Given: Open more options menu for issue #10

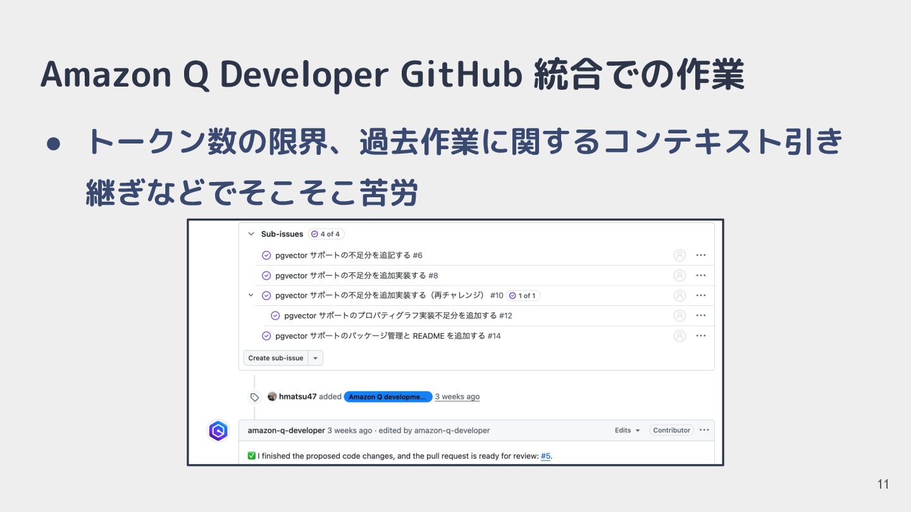Looking at the screenshot, I should tap(701, 295).
